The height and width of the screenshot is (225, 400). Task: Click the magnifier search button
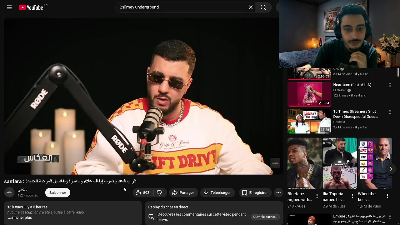point(263,7)
